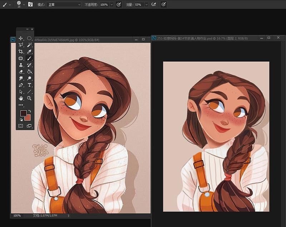The image size is (286, 227).
Task: Select the Frame/Patch tool below Crop
Action: point(21,58)
